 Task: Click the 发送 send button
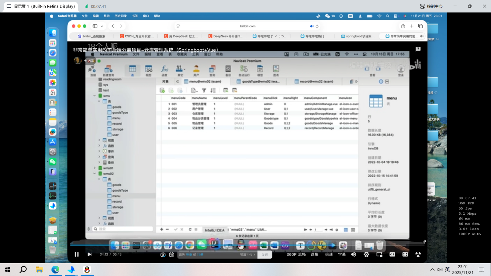[265, 255]
